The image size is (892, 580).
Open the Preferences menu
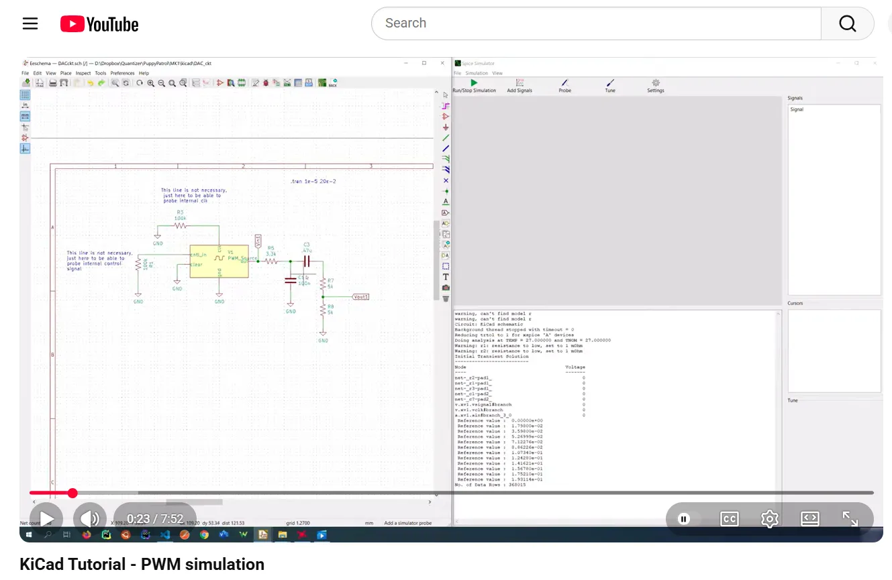123,73
